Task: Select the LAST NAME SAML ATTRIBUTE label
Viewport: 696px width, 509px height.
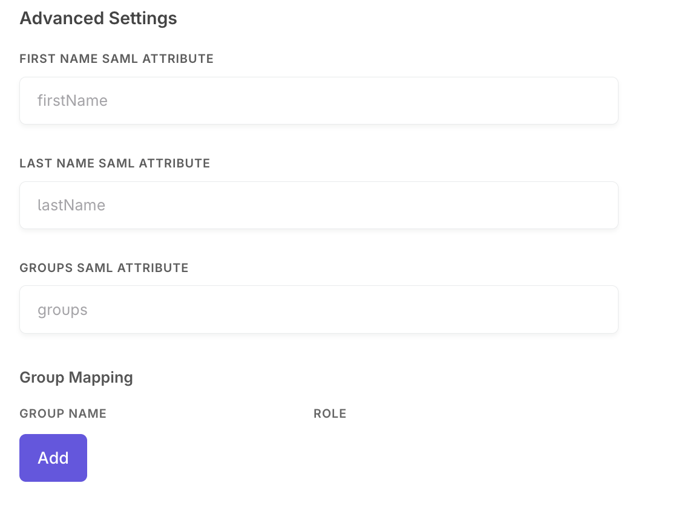Action: (114, 163)
